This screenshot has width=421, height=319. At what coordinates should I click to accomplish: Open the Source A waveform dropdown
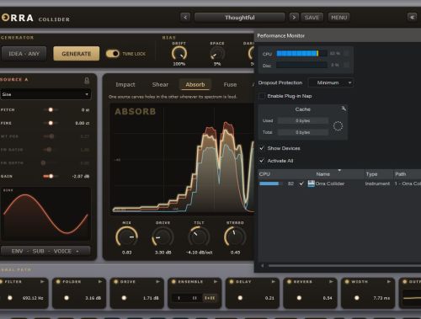point(45,94)
